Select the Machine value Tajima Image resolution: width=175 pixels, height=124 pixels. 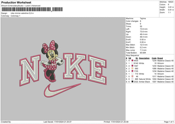pyautogui.click(x=143, y=18)
